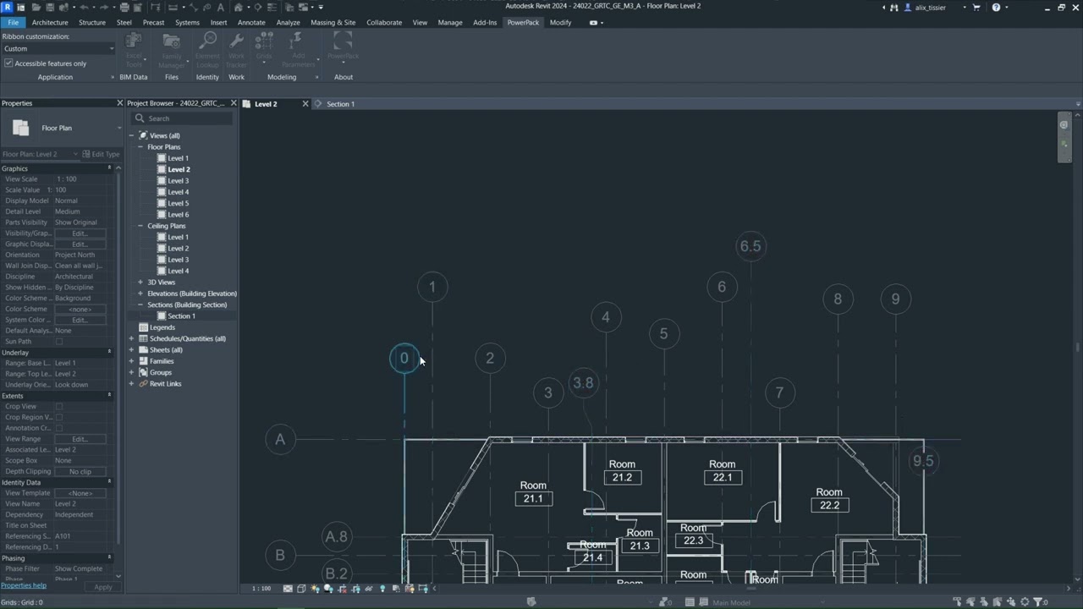
Task: Enable the Crop View checkbox
Action: (59, 407)
